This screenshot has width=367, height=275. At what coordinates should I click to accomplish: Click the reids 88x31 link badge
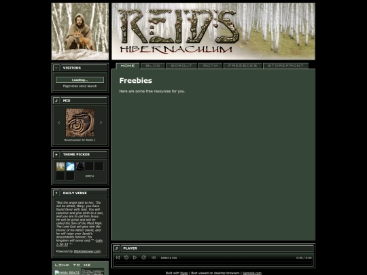[x=67, y=273]
